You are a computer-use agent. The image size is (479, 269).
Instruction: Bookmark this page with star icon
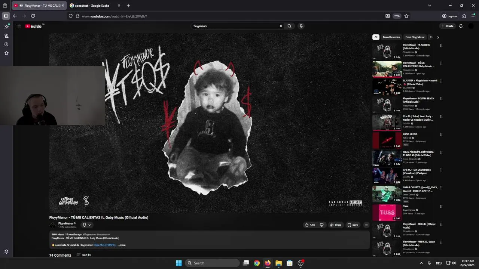coord(406,16)
